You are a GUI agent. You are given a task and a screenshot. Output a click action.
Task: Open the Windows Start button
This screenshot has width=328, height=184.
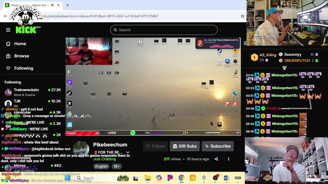click(67, 178)
